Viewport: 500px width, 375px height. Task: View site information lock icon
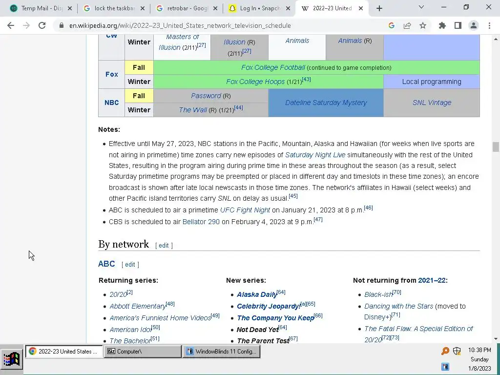tap(62, 25)
